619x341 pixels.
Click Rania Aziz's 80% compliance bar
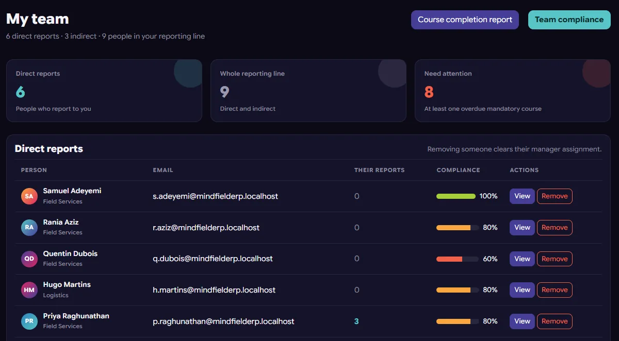click(458, 228)
